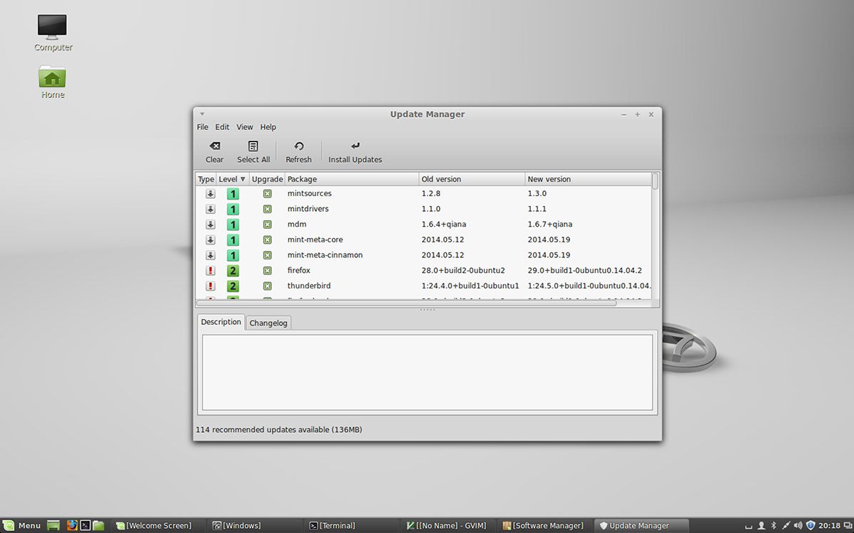Click the horizontal scrollbar of package list
The width and height of the screenshot is (854, 533).
click(x=406, y=303)
